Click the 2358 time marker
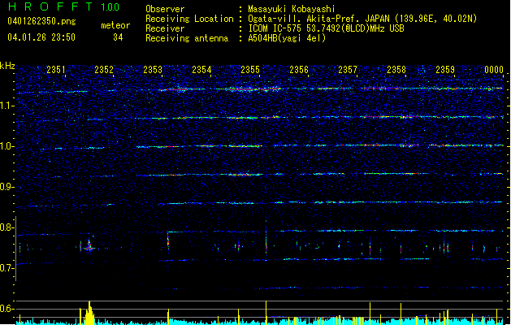Image resolution: width=511 pixels, height=325 pixels. click(x=396, y=70)
